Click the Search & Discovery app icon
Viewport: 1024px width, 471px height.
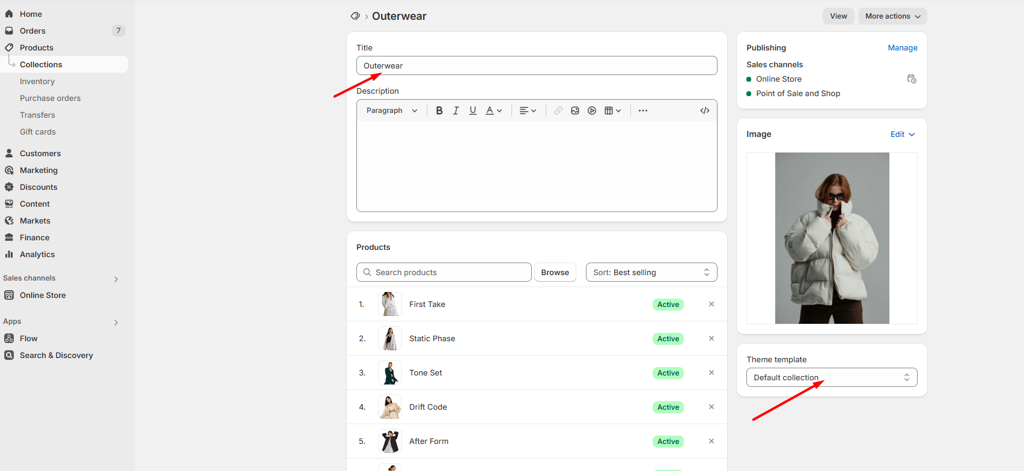coord(9,355)
